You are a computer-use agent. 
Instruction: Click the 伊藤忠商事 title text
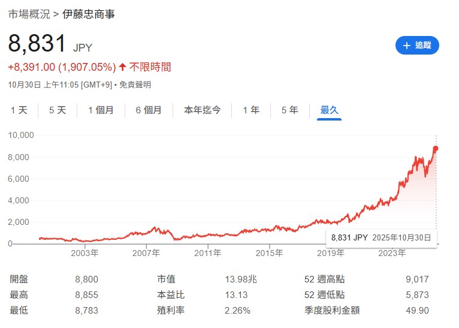[x=89, y=14]
